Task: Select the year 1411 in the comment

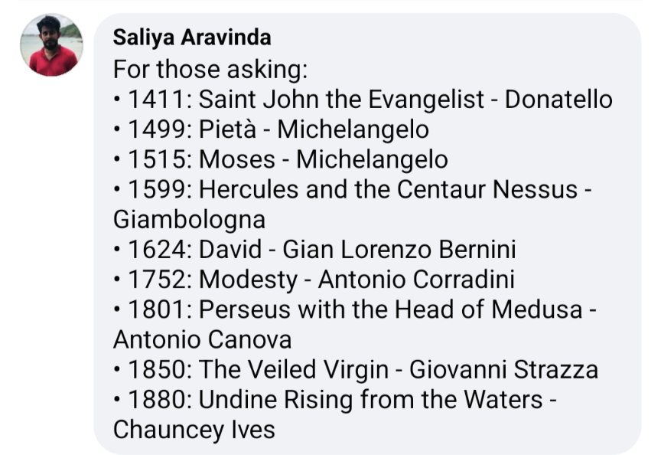Action: [x=156, y=100]
